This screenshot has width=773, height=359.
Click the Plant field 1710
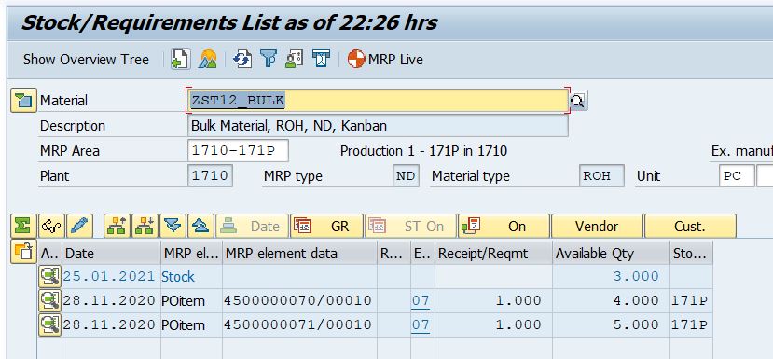210,176
